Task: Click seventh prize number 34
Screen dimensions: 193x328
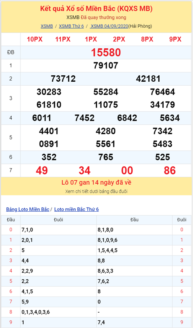Action: pyautogui.click(x=84, y=171)
